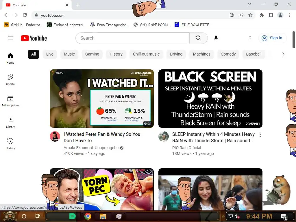
Task: Open Chrome three-dot menu
Action: point(290,15)
